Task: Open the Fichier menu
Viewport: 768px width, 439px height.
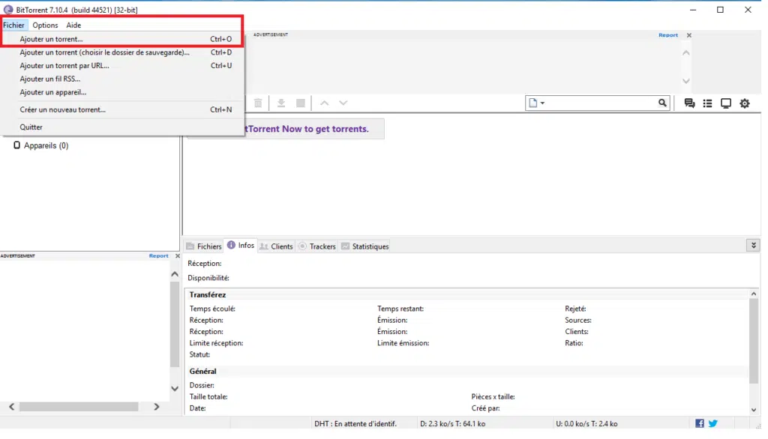Action: click(x=13, y=25)
